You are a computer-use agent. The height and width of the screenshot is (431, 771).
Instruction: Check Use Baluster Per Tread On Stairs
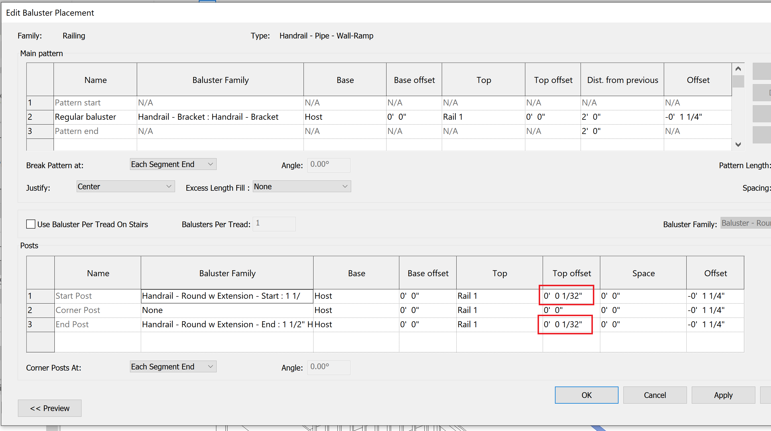pyautogui.click(x=30, y=224)
